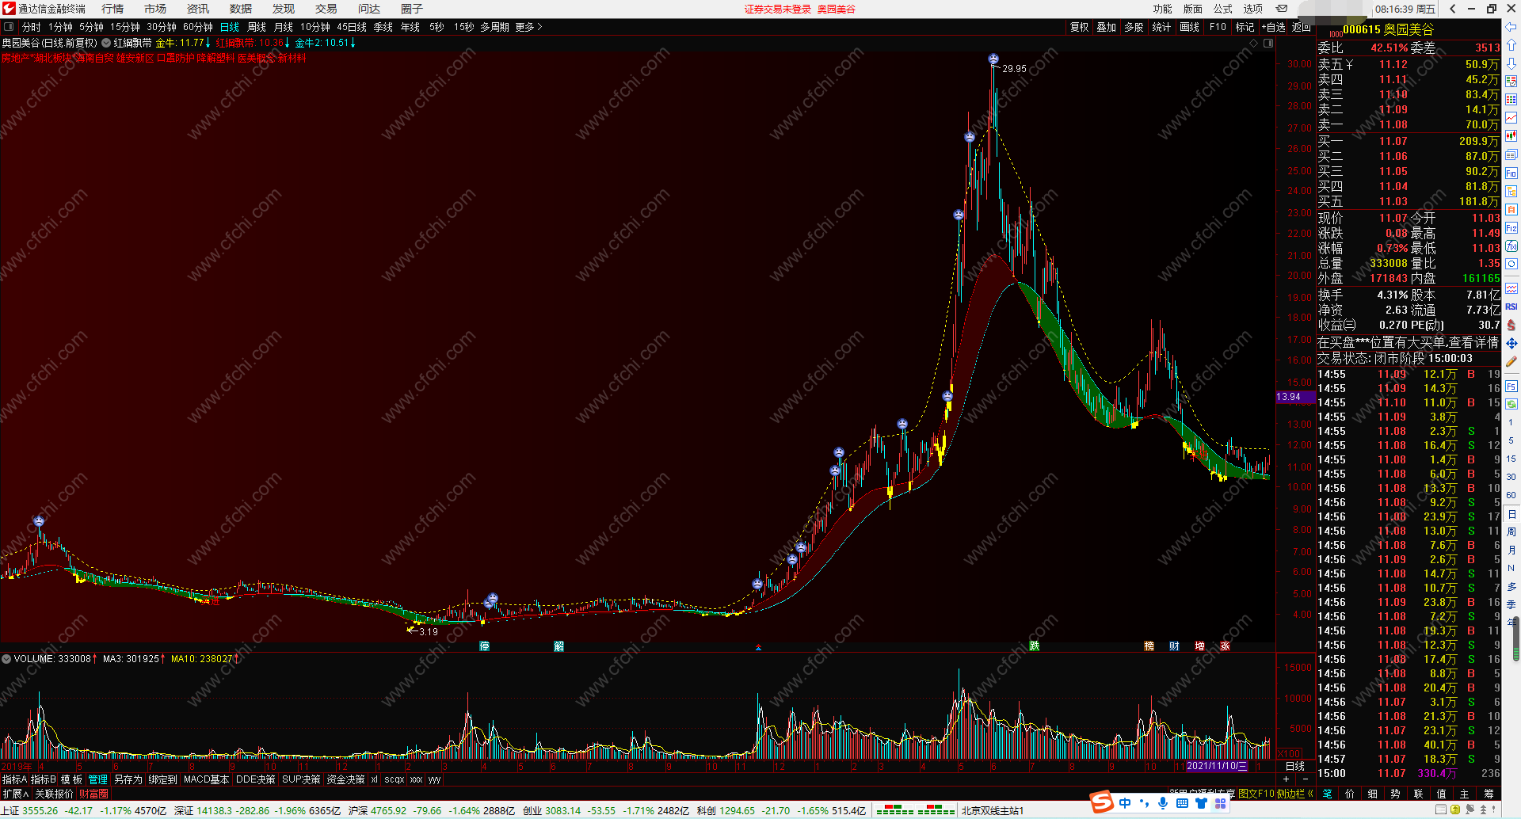The width and height of the screenshot is (1521, 819).
Task: Open the 交易 menu
Action: (326, 9)
